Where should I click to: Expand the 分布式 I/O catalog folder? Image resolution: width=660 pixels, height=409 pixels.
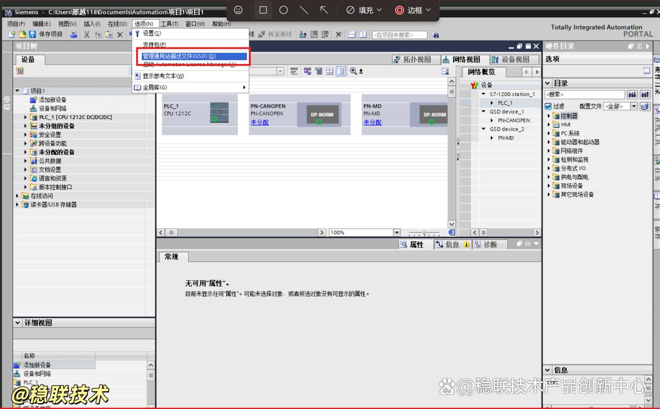pyautogui.click(x=549, y=168)
